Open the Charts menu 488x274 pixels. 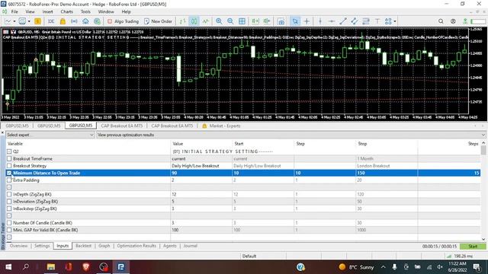click(66, 12)
